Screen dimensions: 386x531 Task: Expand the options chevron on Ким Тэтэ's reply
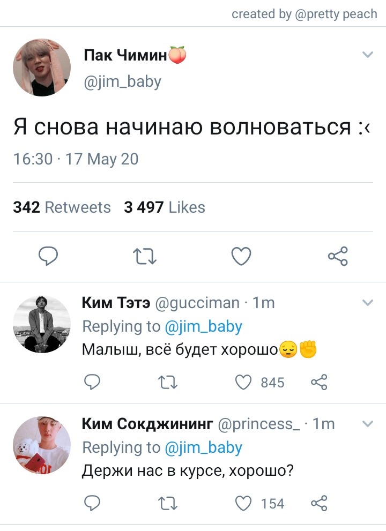click(368, 302)
